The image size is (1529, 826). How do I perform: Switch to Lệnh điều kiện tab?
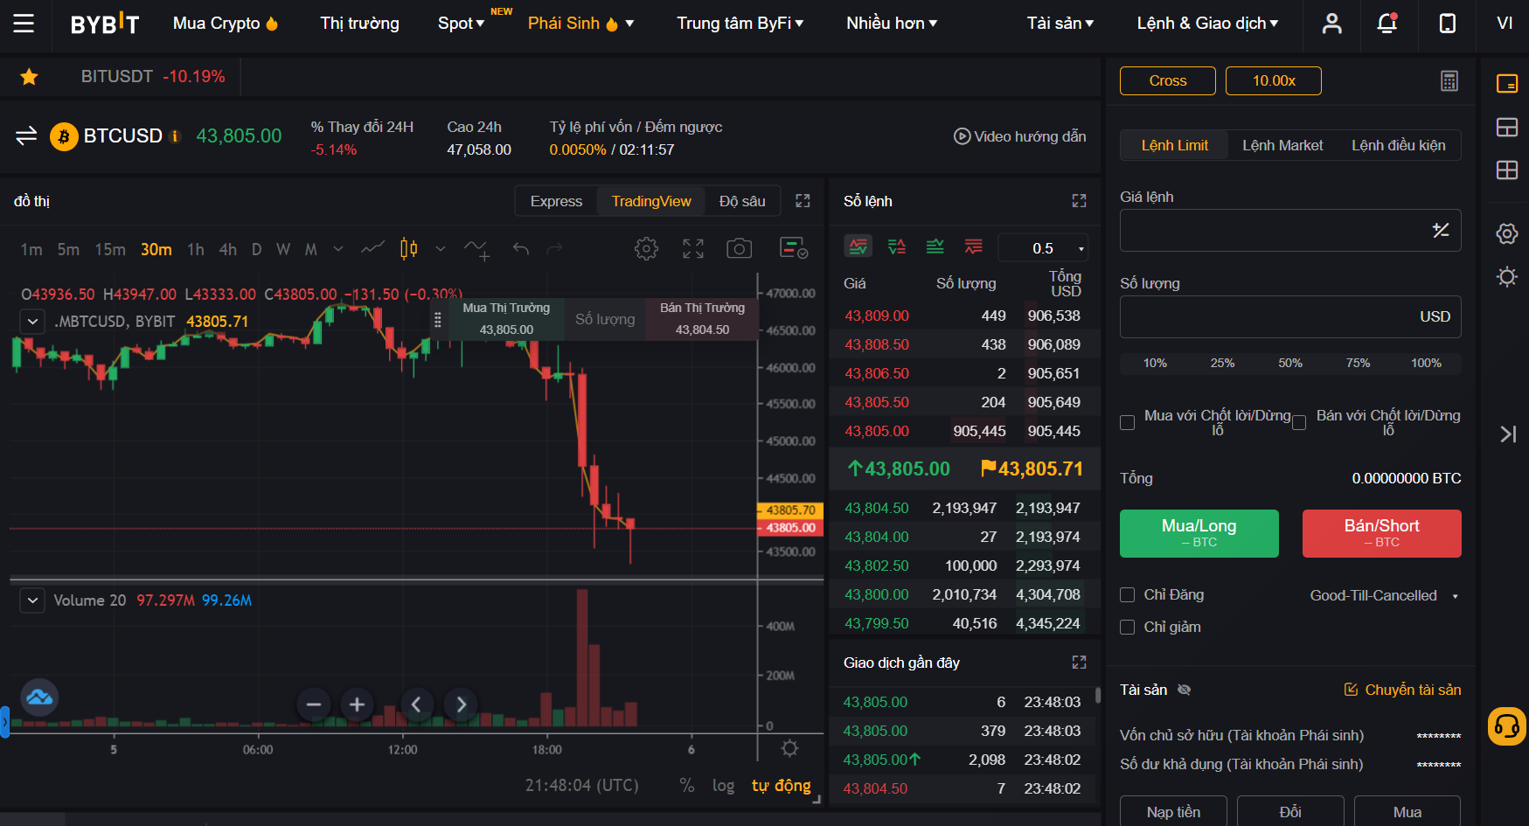point(1398,145)
